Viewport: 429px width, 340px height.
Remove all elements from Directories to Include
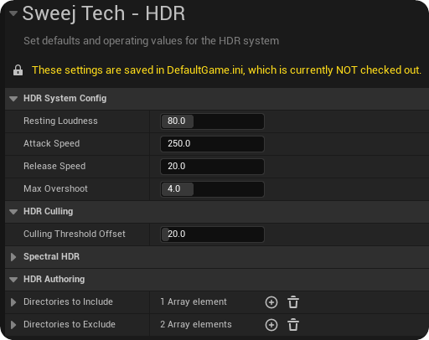293,302
